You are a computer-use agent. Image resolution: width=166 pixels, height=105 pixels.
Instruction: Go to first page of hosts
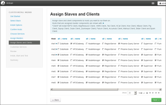pos(150,93)
